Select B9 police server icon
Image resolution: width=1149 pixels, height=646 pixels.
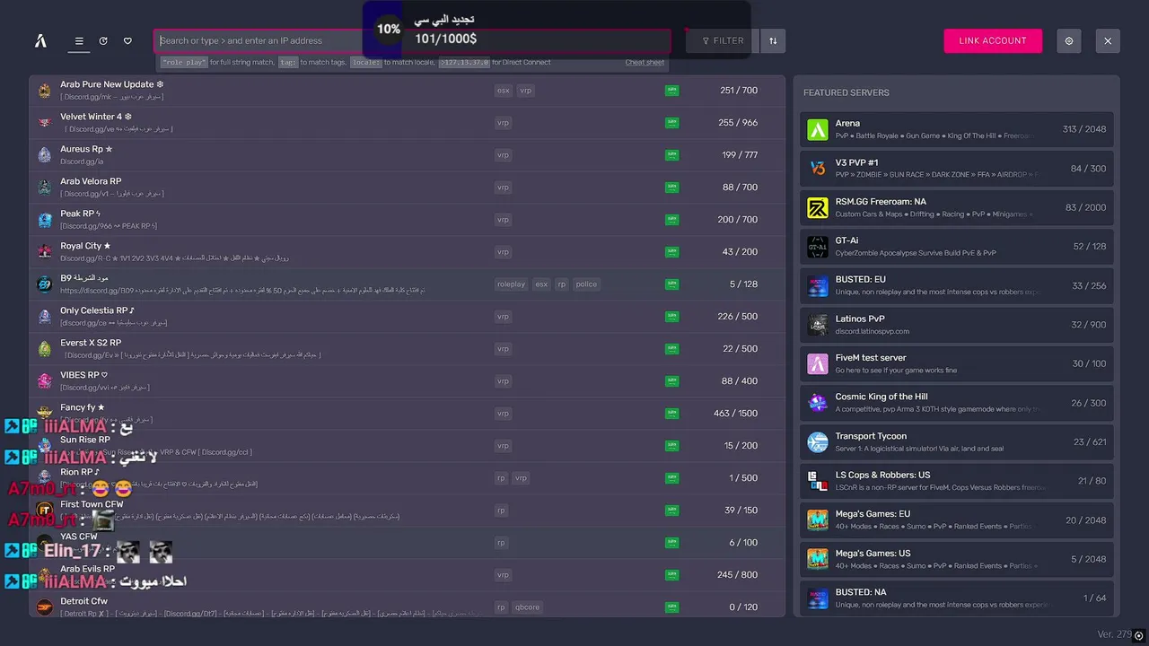pos(45,284)
